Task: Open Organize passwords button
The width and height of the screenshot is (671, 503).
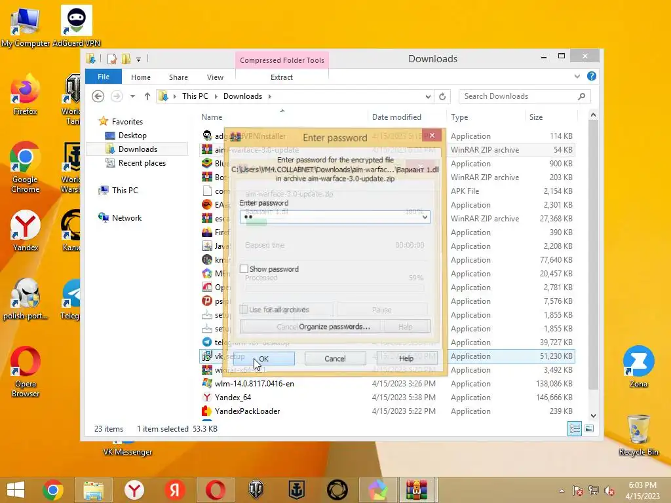Action: click(x=335, y=326)
